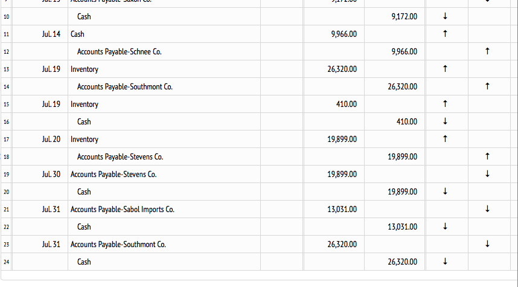Click debit amount 26,320.00 in row 13
The width and height of the screenshot is (518, 287).
click(342, 69)
